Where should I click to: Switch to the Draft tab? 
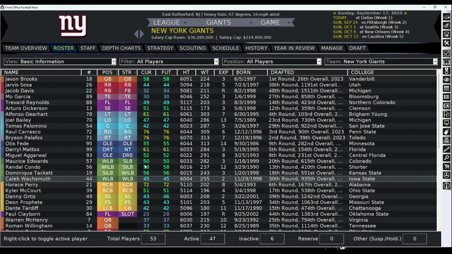357,48
